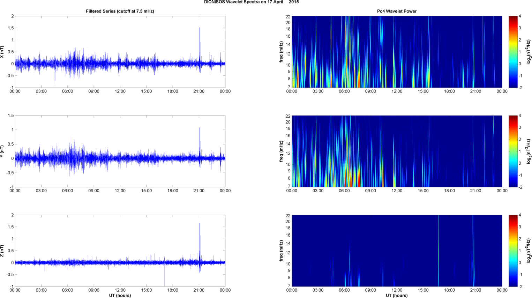Select the 'Z (nT)' y-axis label
The height and width of the screenshot is (298, 532).
click(2, 251)
